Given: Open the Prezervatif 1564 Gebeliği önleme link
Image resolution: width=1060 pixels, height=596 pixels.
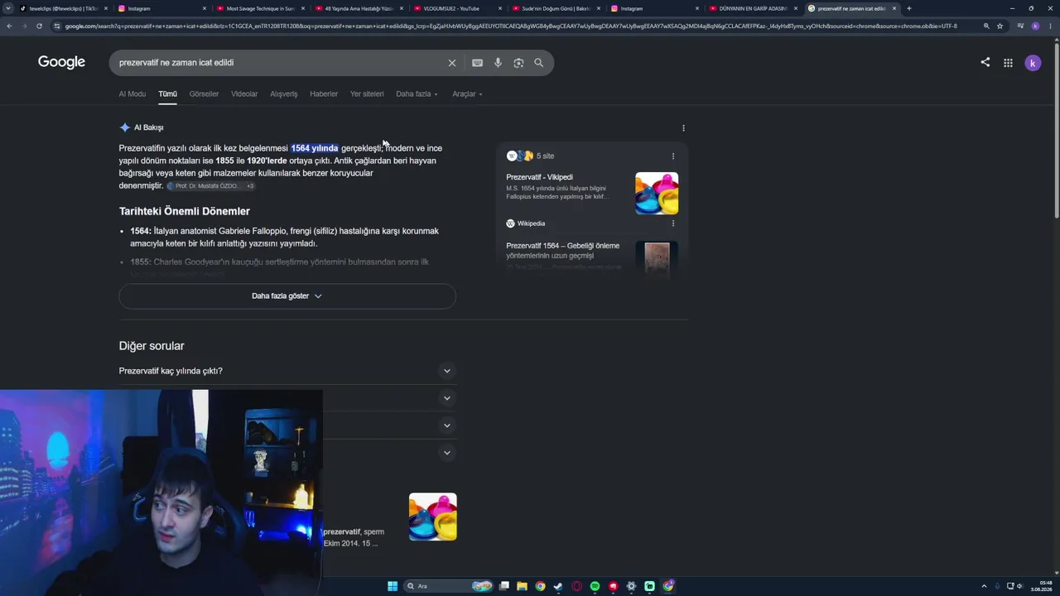Looking at the screenshot, I should (x=563, y=251).
